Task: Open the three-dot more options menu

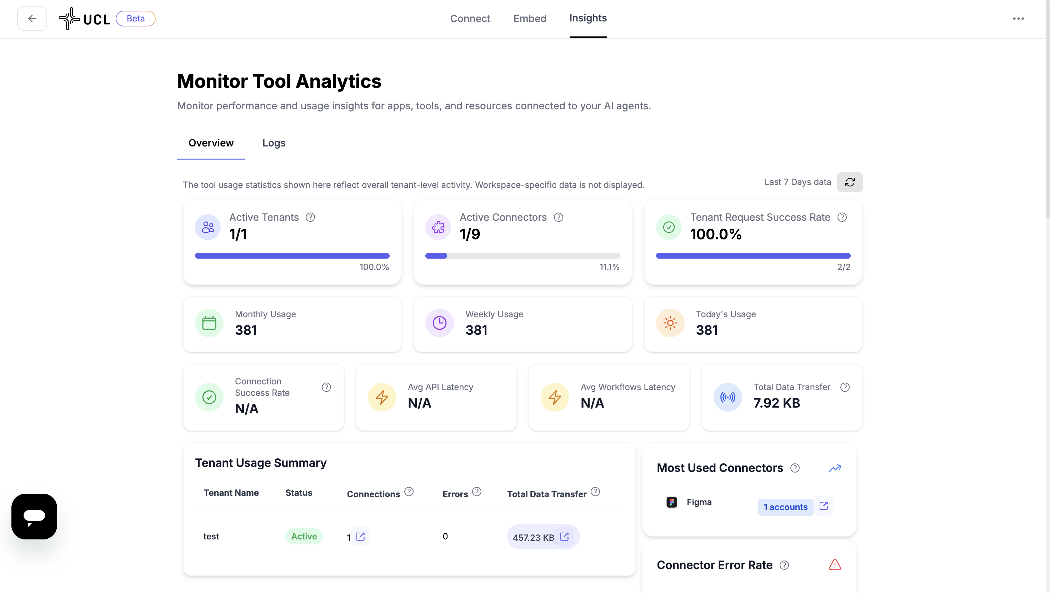Action: pyautogui.click(x=1018, y=18)
